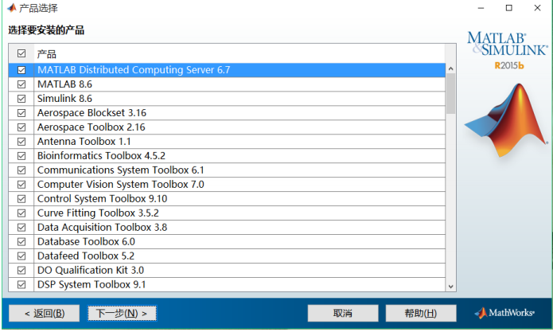553x332 pixels.
Task: Select the Simulink 8.6 product name
Action: (64, 99)
